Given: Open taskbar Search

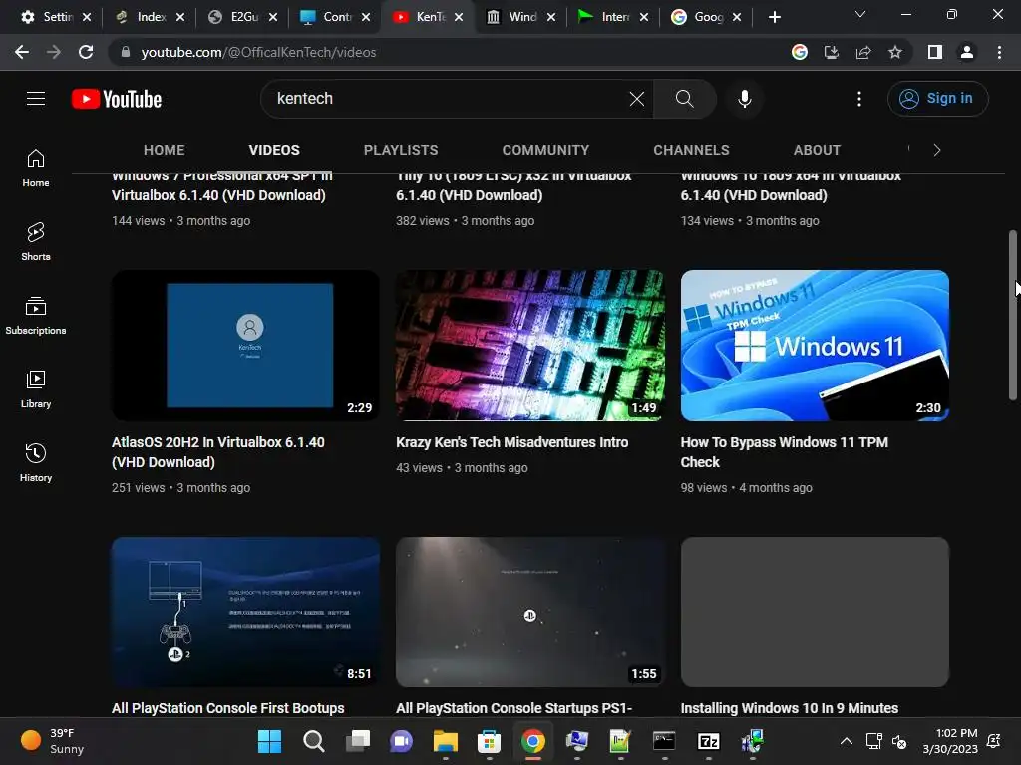Looking at the screenshot, I should point(314,741).
